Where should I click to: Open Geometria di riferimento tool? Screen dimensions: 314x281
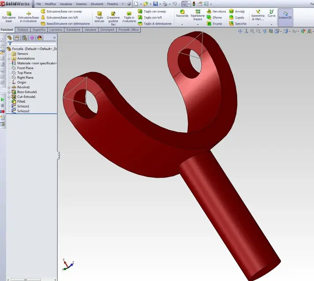coord(258,15)
